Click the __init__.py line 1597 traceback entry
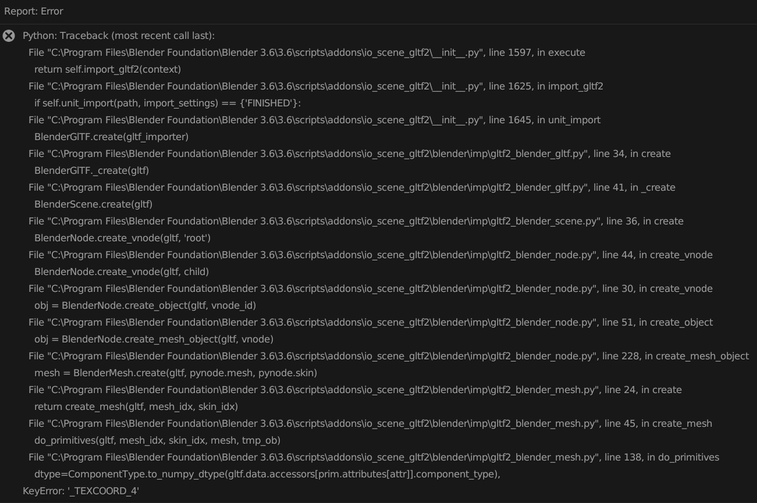Image resolution: width=757 pixels, height=503 pixels. point(305,52)
